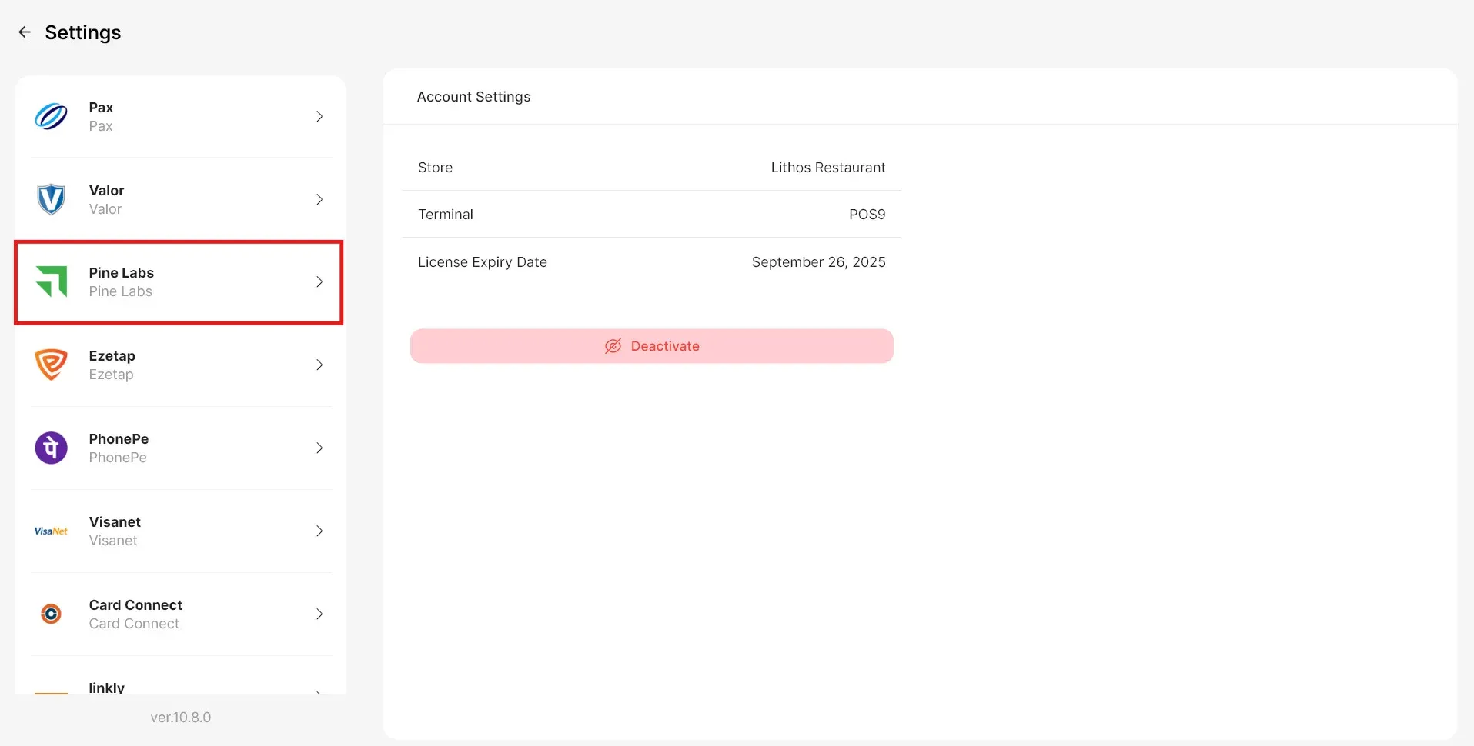The height and width of the screenshot is (746, 1474).
Task: Expand the Ezetap row chevron
Action: pyautogui.click(x=319, y=365)
